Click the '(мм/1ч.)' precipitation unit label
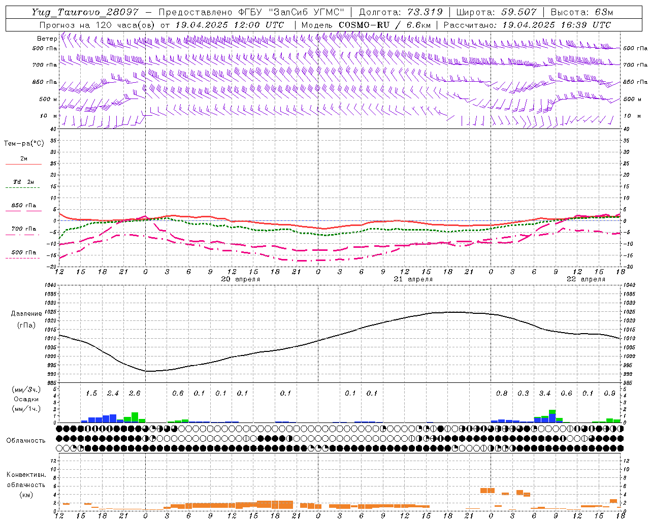The height and width of the screenshot is (520, 650). 25,409
